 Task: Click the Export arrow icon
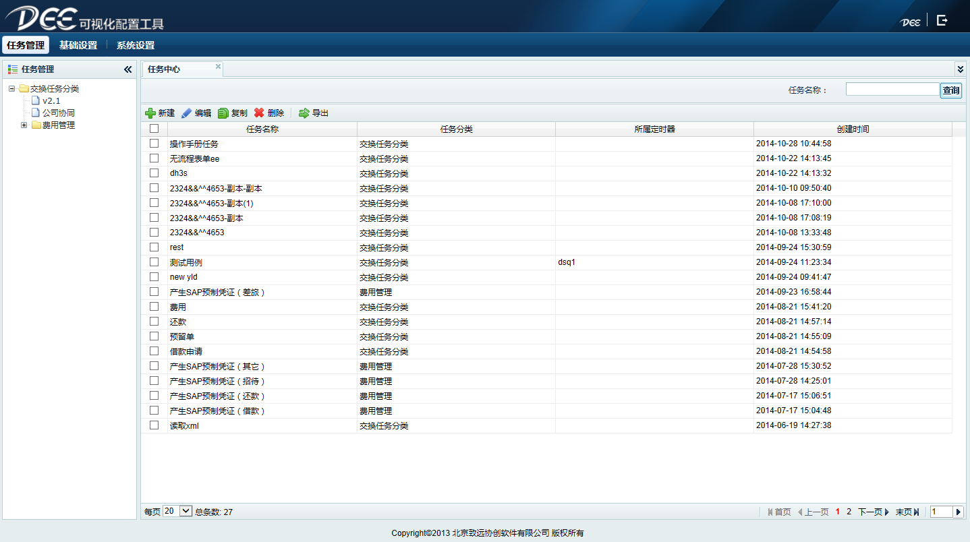304,113
